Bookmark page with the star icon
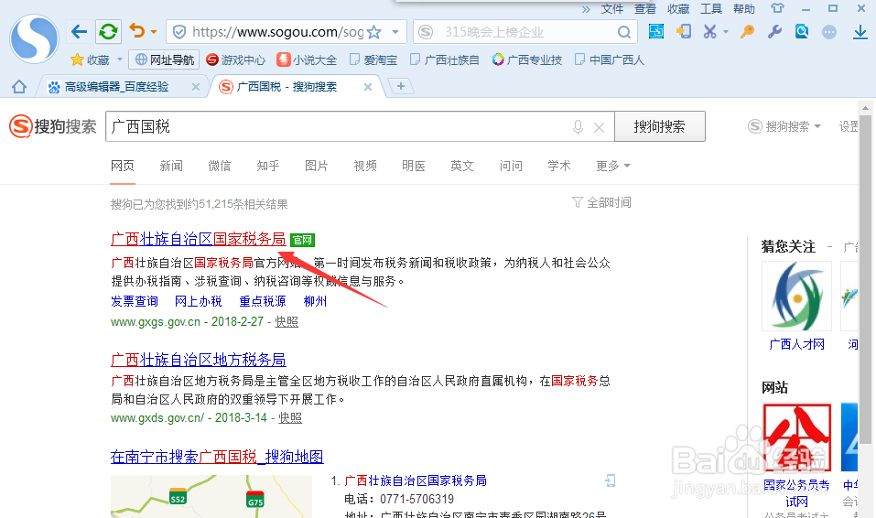876x518 pixels. pos(374,32)
